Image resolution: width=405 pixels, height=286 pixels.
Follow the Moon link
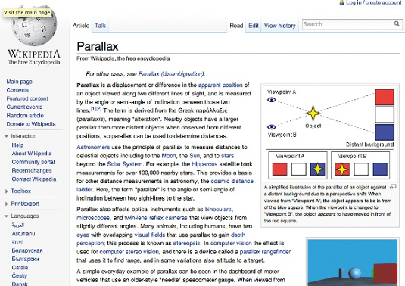(x=169, y=156)
